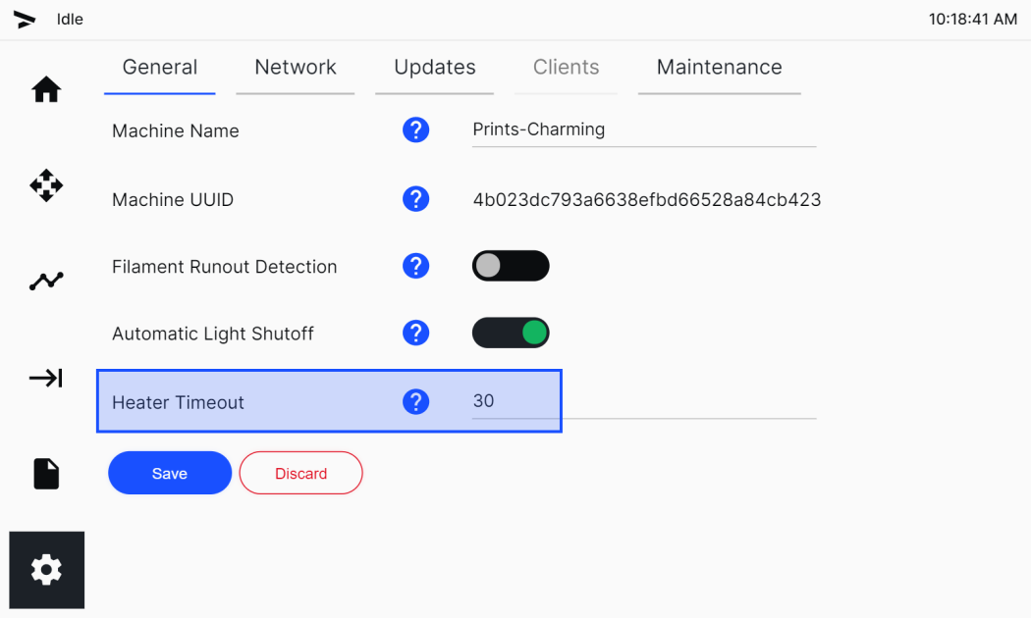
Task: Show help for Heater Timeout
Action: [415, 401]
